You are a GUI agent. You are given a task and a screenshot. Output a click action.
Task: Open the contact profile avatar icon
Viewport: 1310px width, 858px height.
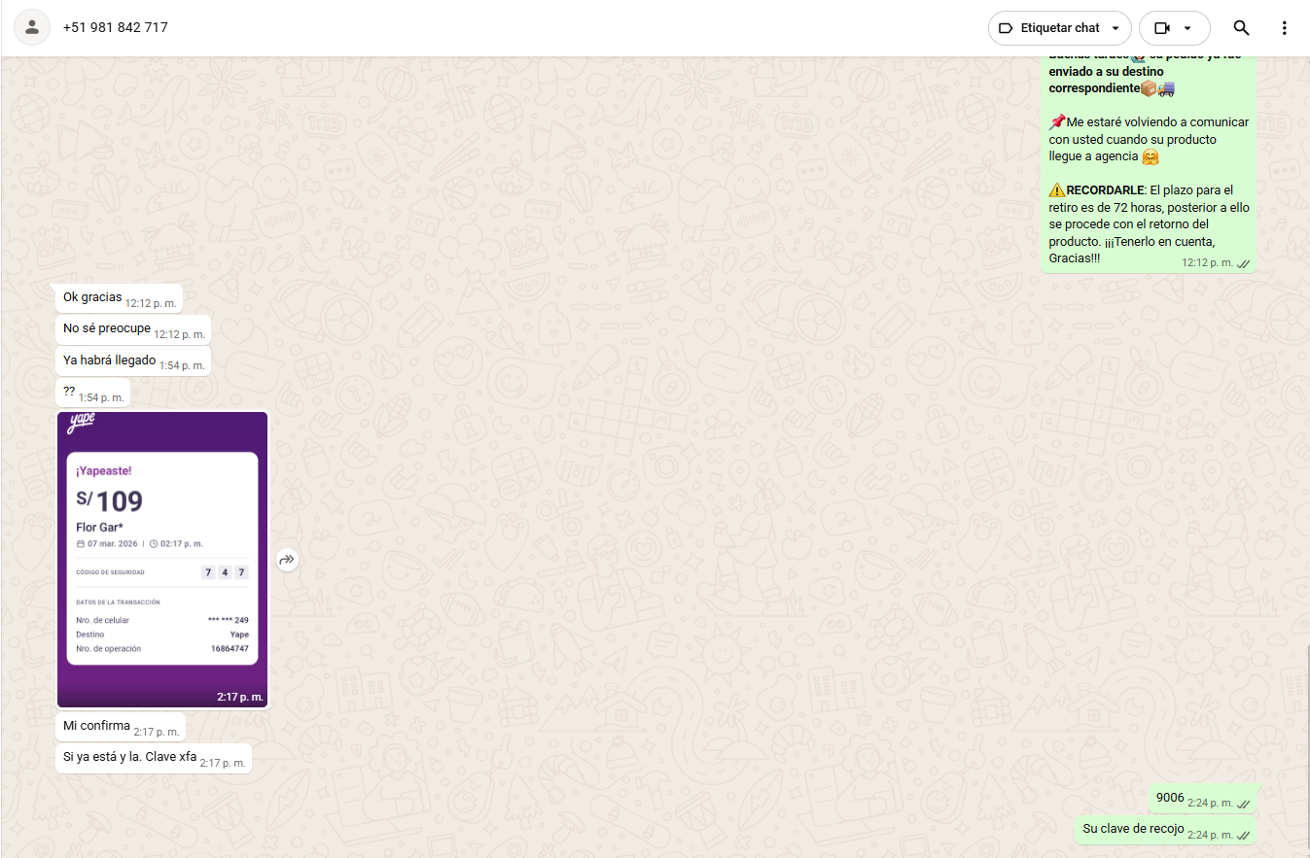32,28
